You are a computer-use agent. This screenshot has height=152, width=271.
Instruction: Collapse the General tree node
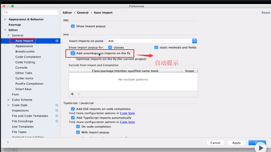pyautogui.click(x=9, y=35)
